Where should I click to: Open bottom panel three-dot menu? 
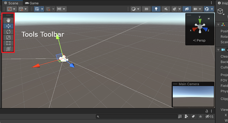click(x=211, y=111)
